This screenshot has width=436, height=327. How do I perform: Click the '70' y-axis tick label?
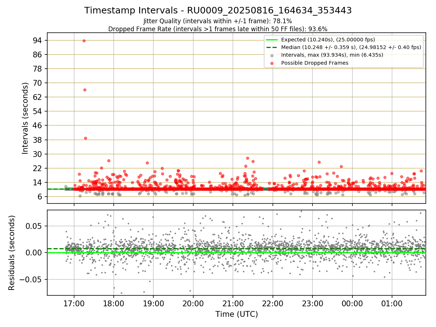(38, 83)
